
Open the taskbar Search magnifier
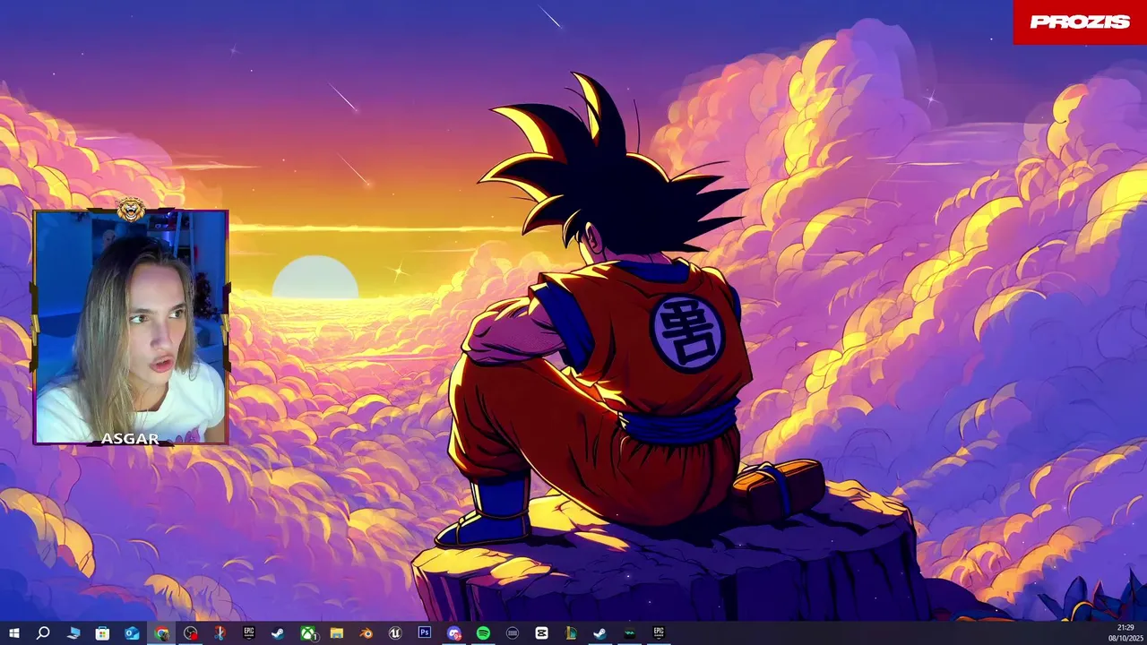click(43, 633)
